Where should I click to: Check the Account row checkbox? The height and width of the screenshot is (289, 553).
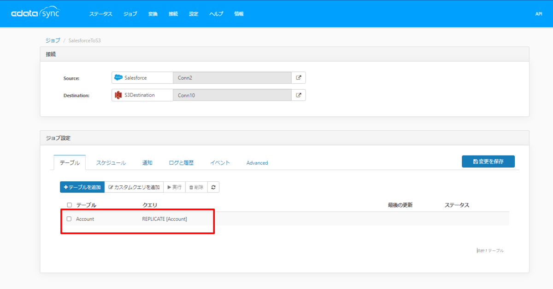point(69,219)
